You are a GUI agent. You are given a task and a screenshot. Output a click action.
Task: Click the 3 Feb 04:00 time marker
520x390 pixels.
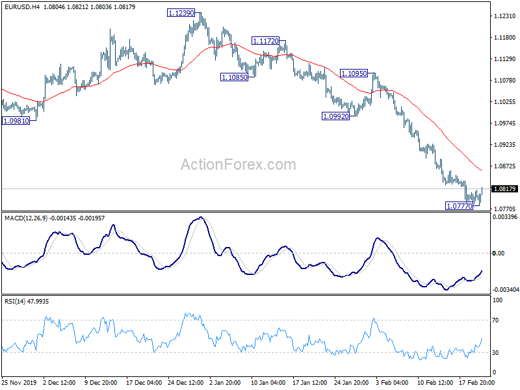(392, 382)
